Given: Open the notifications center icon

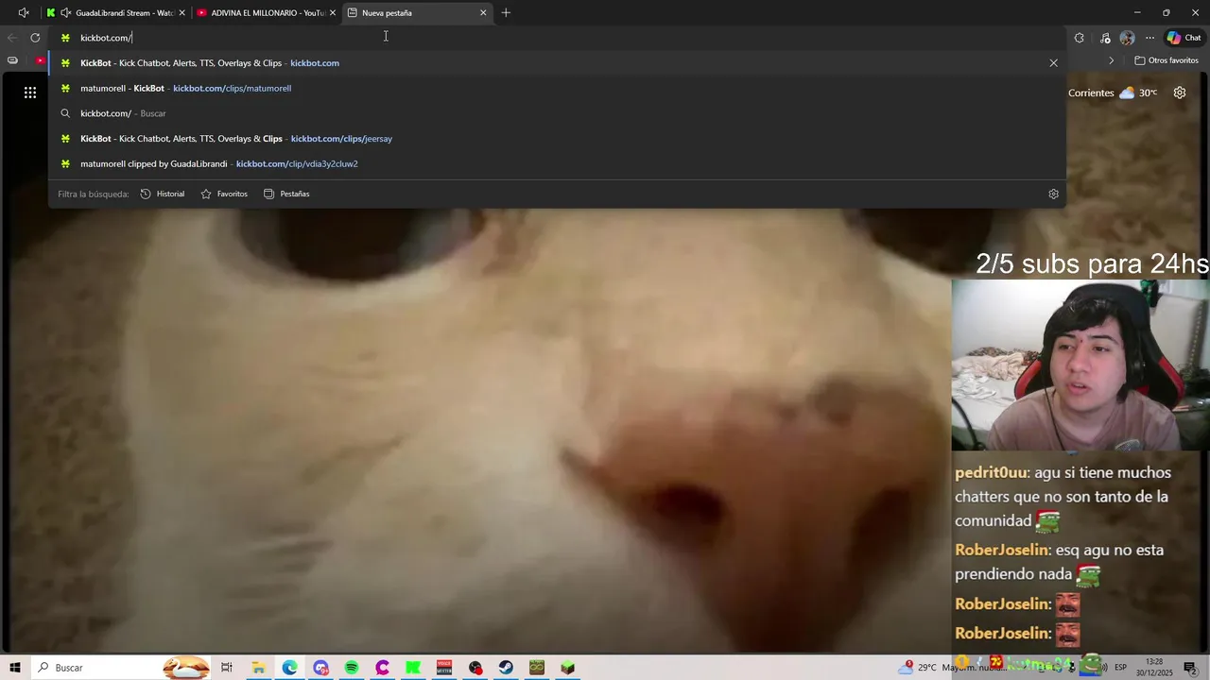Looking at the screenshot, I should pyautogui.click(x=1190, y=668).
